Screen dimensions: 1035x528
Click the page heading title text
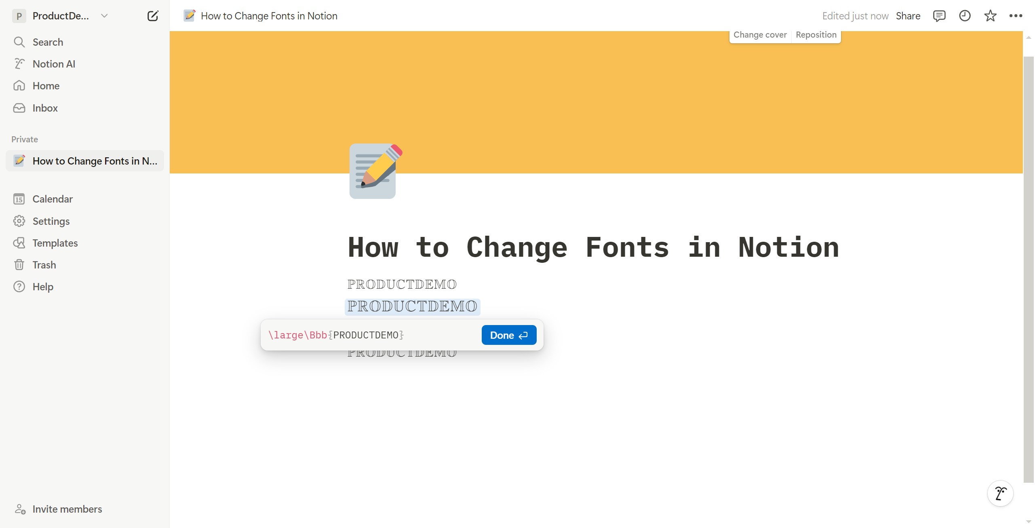[593, 247]
